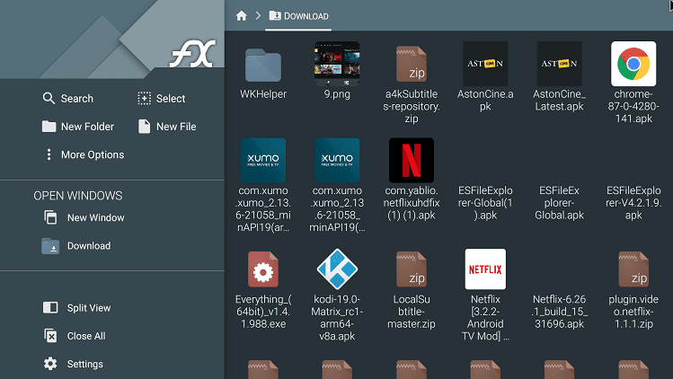This screenshot has width=673, height=379.
Task: Select the LocalSubtitle-master.zip icon
Action: (412, 269)
